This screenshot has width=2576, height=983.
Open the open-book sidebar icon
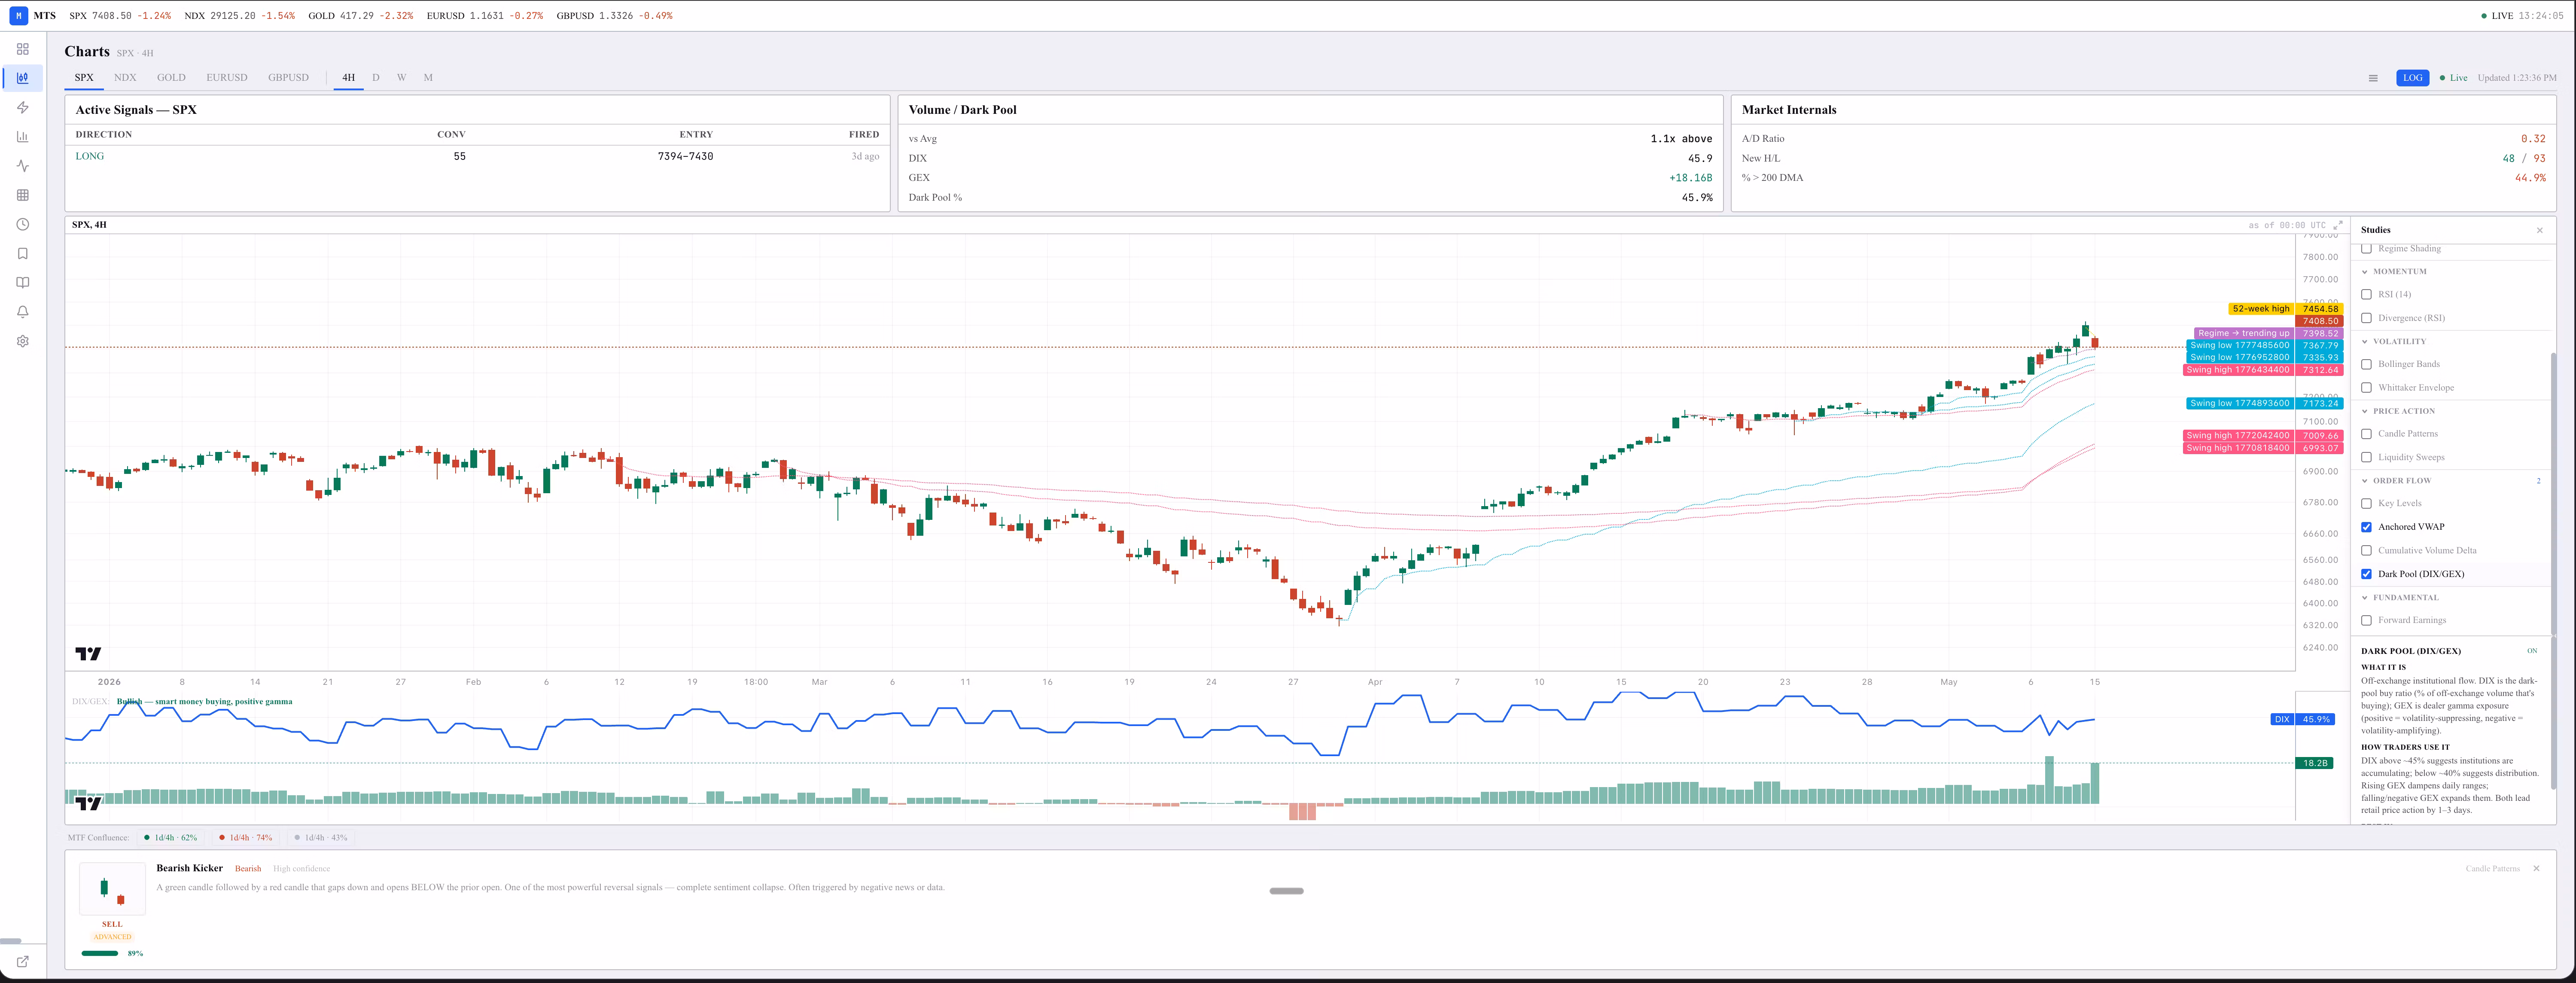pos(23,283)
